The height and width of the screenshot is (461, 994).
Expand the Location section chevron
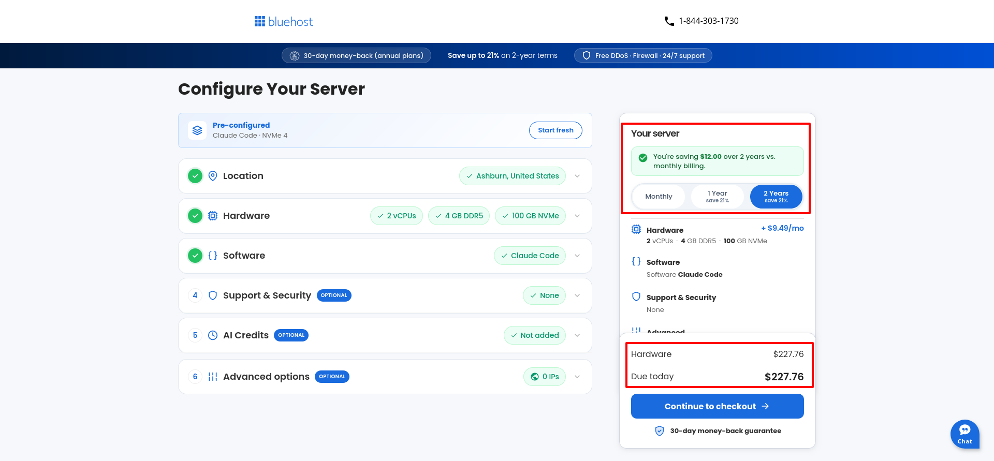[x=577, y=176]
